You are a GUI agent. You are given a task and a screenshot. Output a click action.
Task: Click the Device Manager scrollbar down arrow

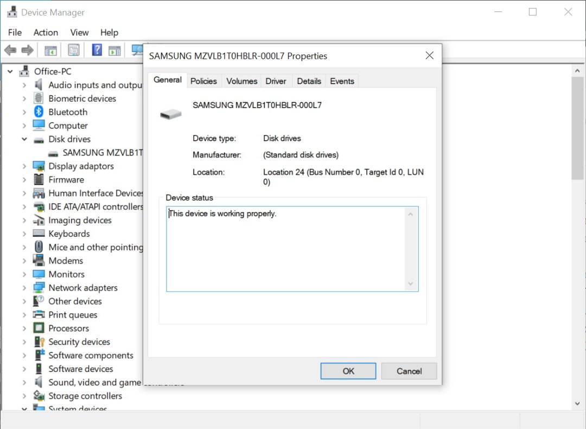click(x=577, y=403)
